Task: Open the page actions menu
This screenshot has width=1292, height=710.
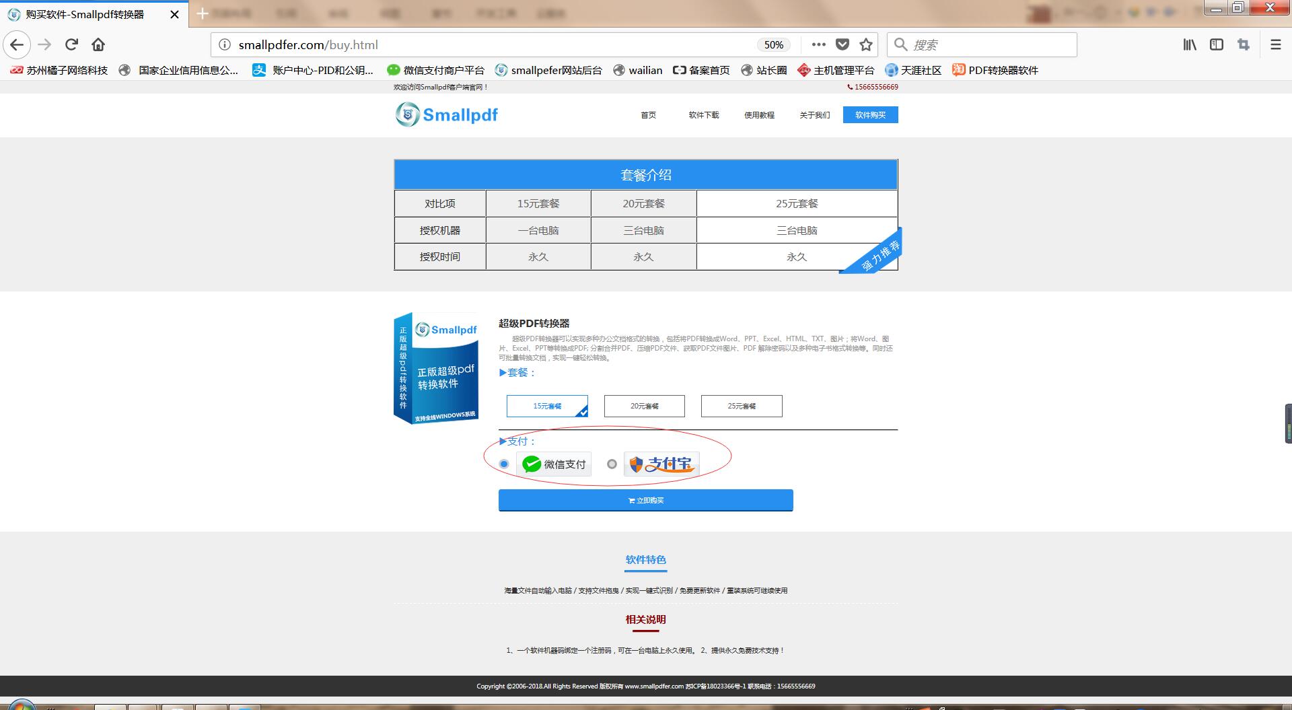Action: 818,44
